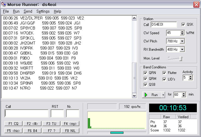201x137 pixels.
Task: Send NIL with the F8 button
Action: pyautogui.click(x=70, y=131)
